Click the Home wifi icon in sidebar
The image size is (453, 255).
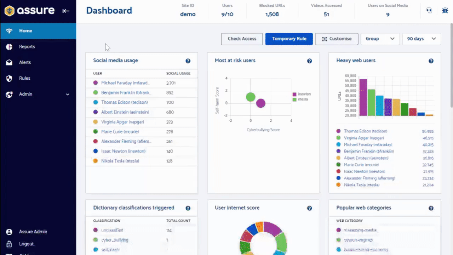tap(9, 31)
